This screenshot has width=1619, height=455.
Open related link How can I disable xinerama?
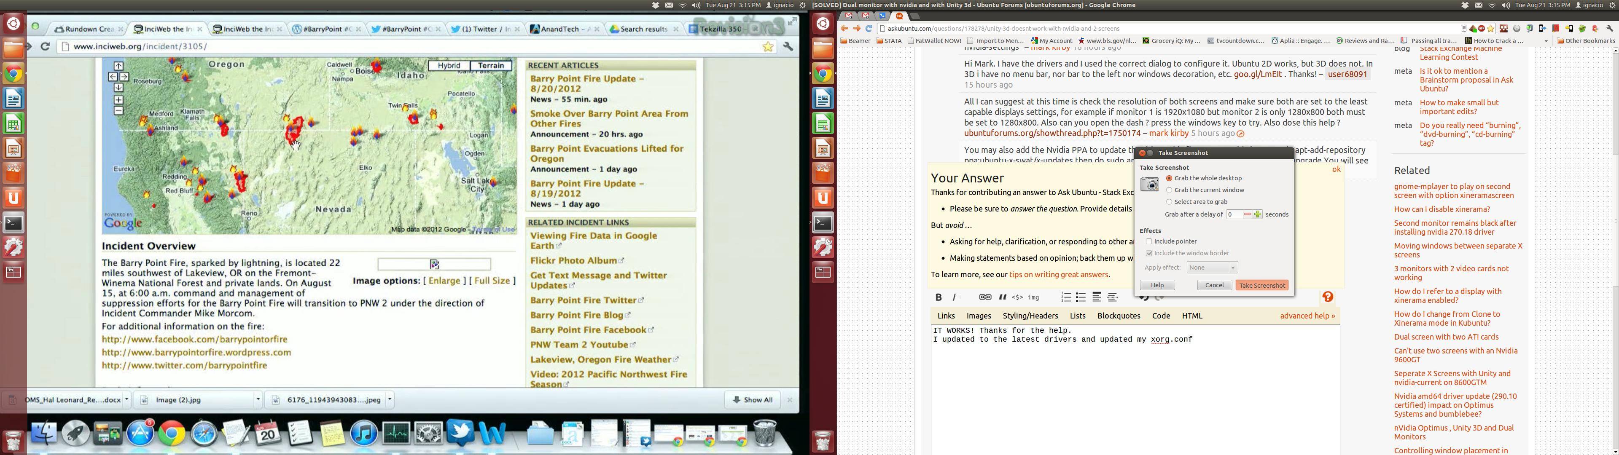(1442, 209)
